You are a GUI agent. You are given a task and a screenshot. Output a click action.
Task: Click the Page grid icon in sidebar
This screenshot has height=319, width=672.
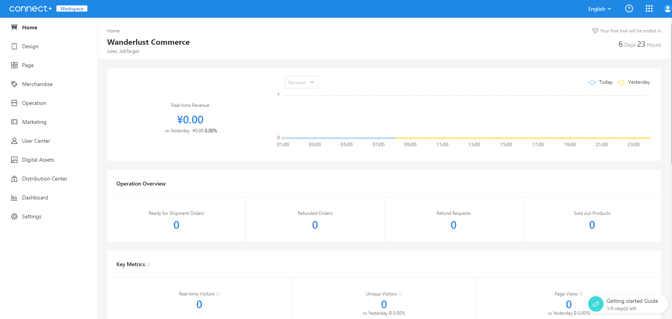[x=14, y=65]
